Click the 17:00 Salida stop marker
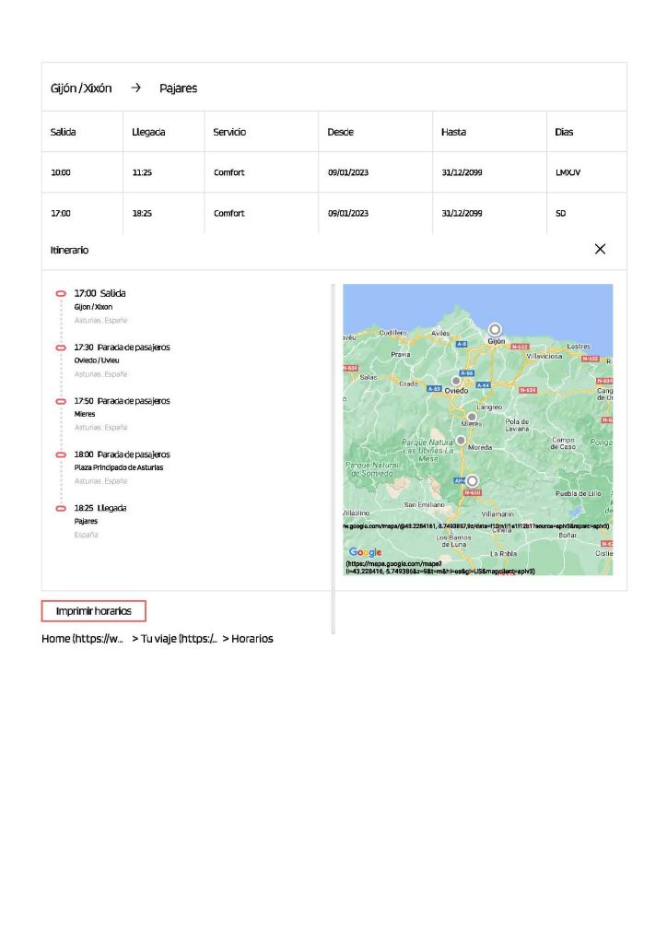667x944 pixels. 61,293
